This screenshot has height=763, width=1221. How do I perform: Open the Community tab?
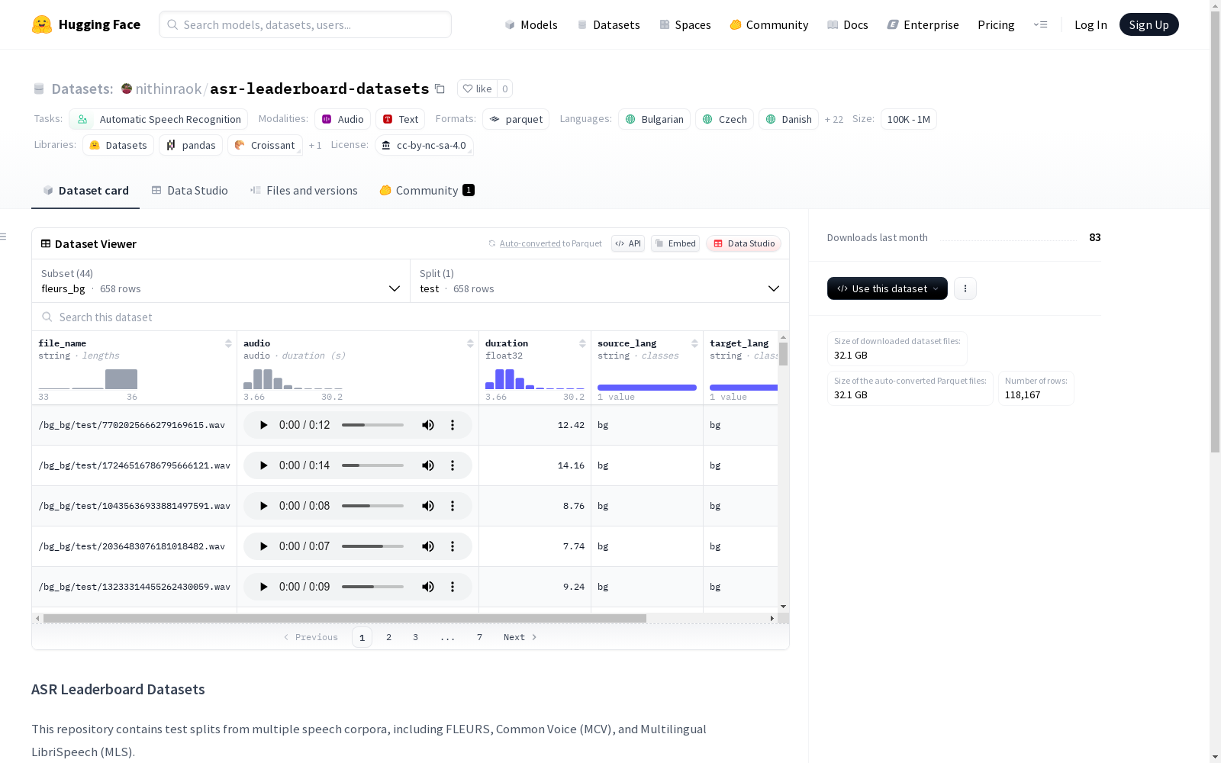coord(427,191)
